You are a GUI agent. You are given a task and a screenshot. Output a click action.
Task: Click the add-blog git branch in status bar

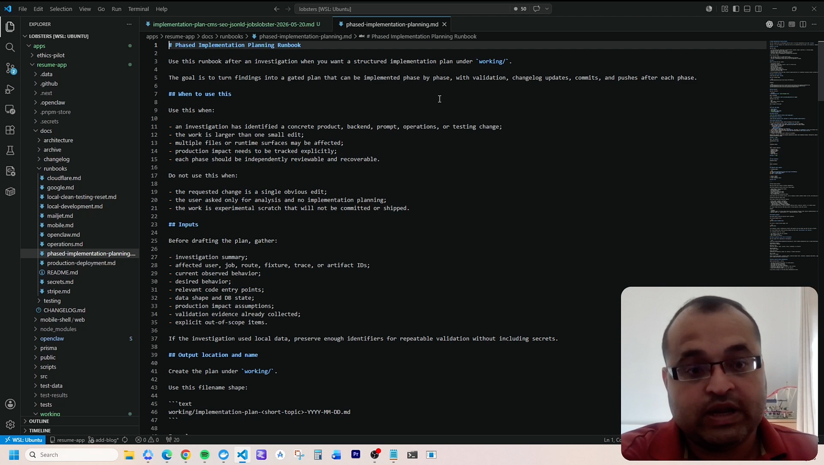coord(104,440)
